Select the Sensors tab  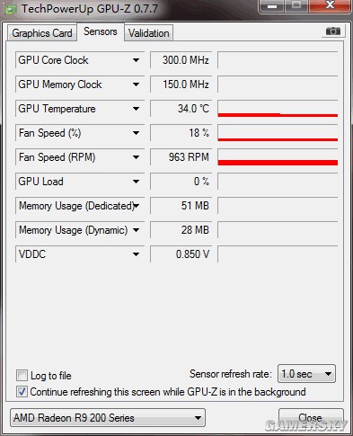(x=101, y=31)
